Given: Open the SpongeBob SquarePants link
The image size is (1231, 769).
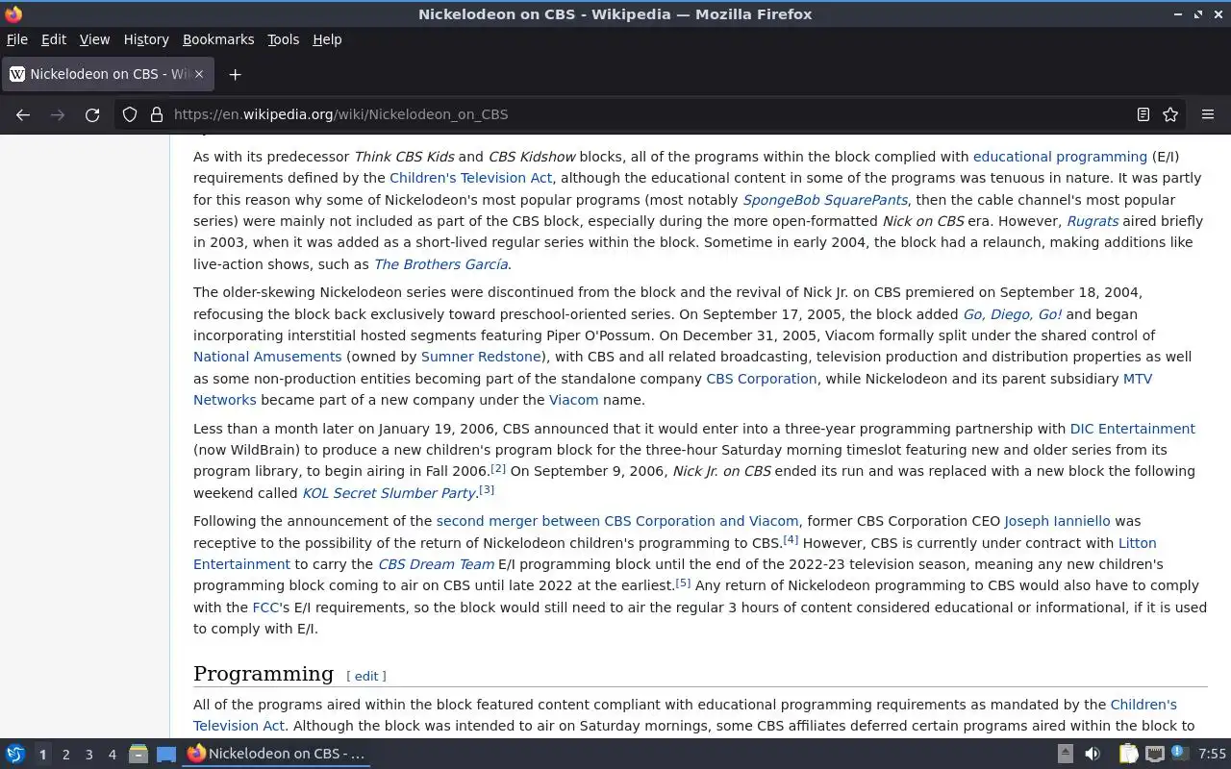Looking at the screenshot, I should pyautogui.click(x=825, y=200).
